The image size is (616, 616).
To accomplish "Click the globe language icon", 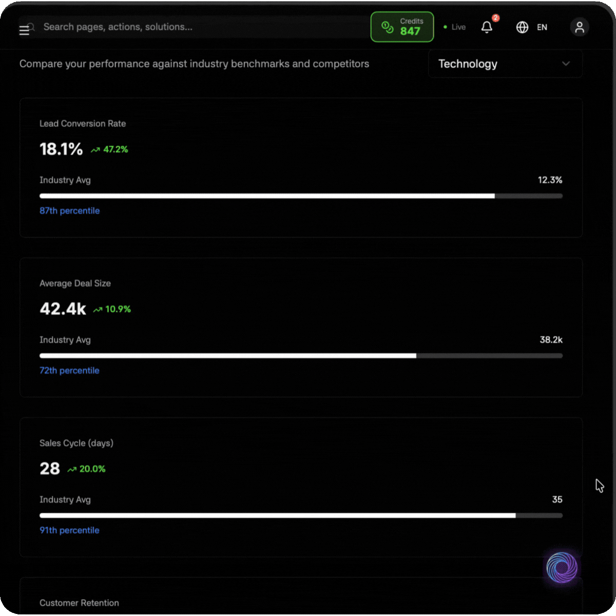I will 522,27.
